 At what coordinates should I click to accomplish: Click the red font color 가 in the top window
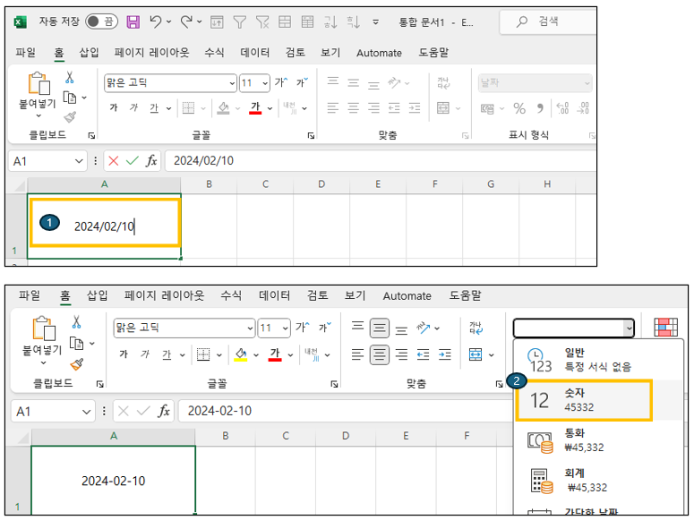tap(255, 108)
